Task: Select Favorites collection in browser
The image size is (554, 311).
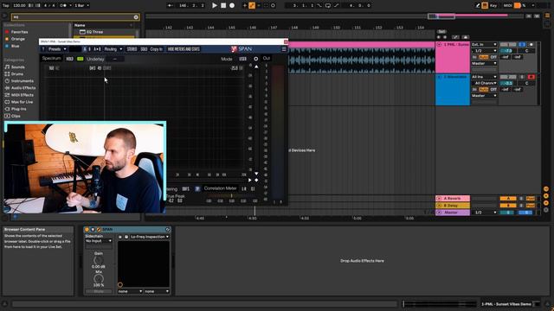Action: point(19,32)
